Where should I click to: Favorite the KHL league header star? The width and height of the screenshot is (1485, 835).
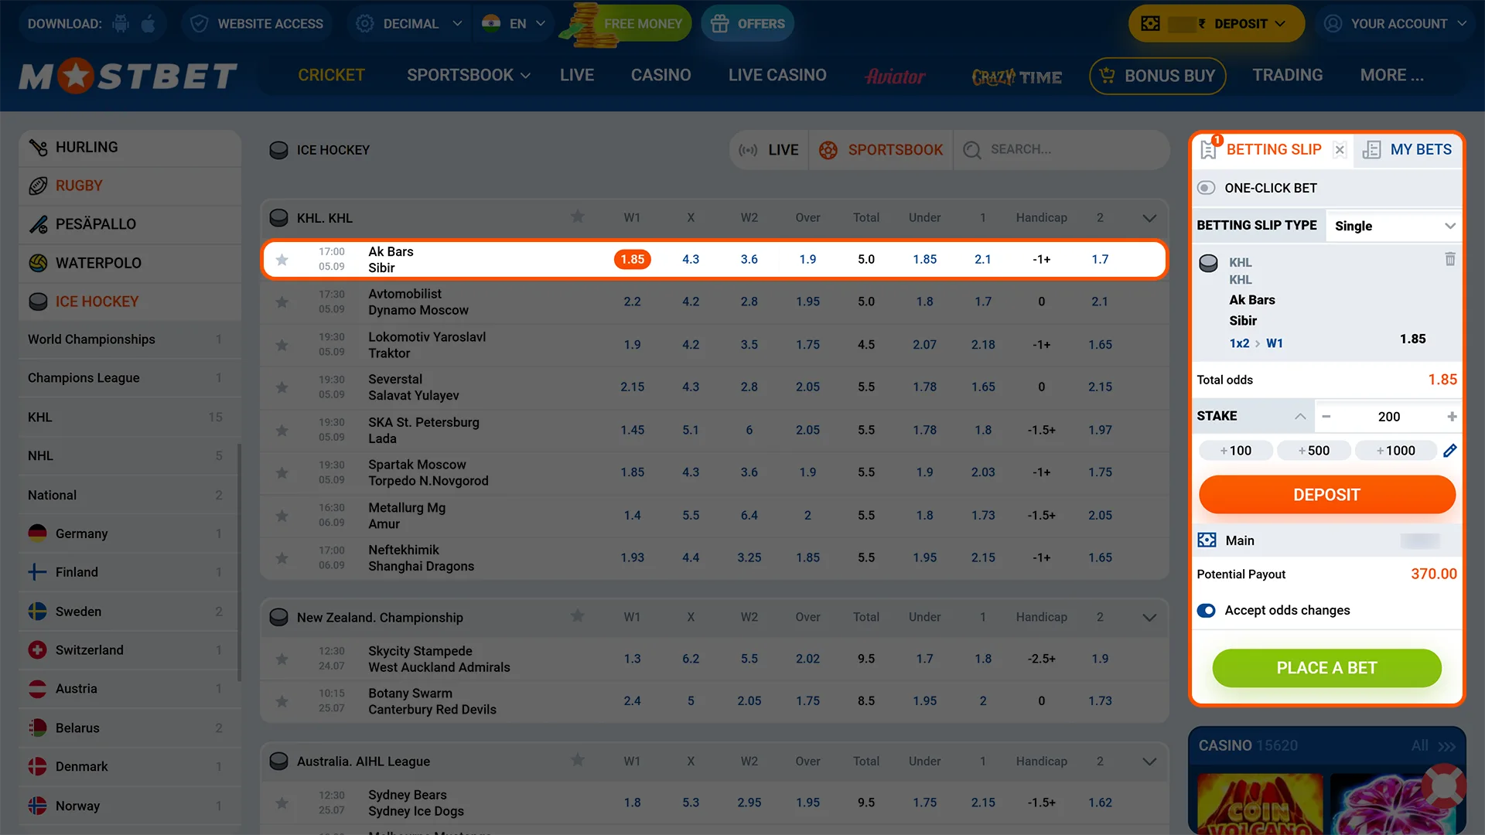click(x=577, y=217)
